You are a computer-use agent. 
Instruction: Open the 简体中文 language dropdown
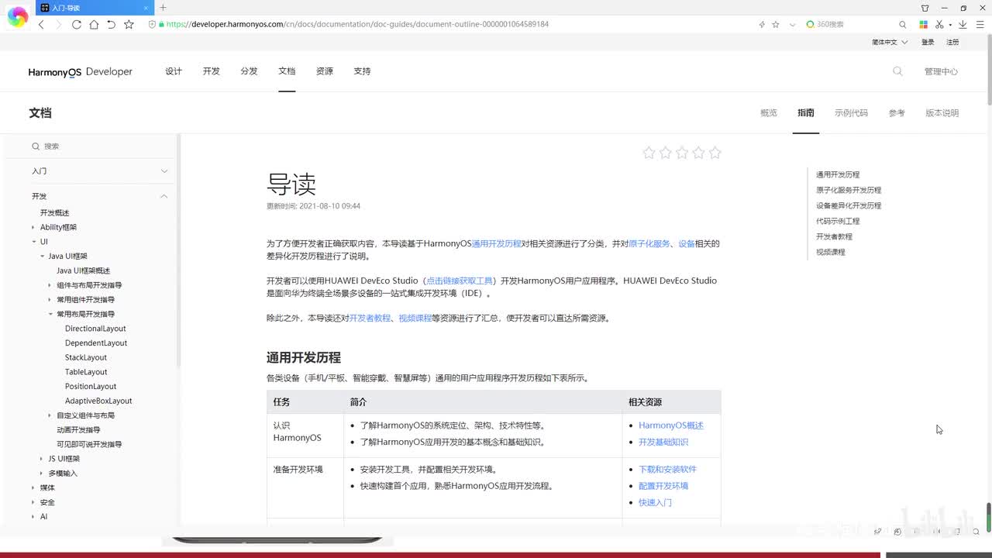[890, 42]
